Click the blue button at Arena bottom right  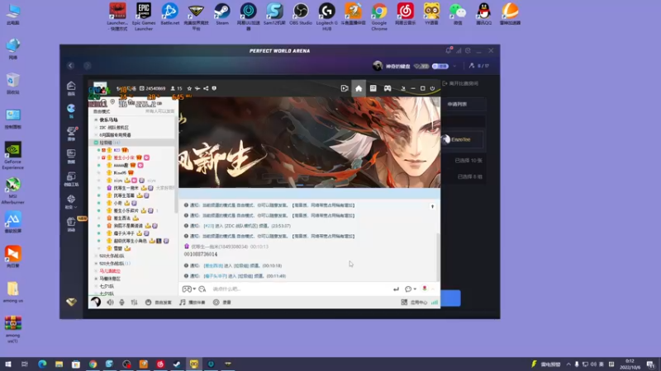(450, 298)
